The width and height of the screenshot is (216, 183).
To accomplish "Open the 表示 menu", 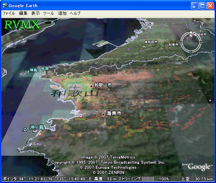I will 35,13.
